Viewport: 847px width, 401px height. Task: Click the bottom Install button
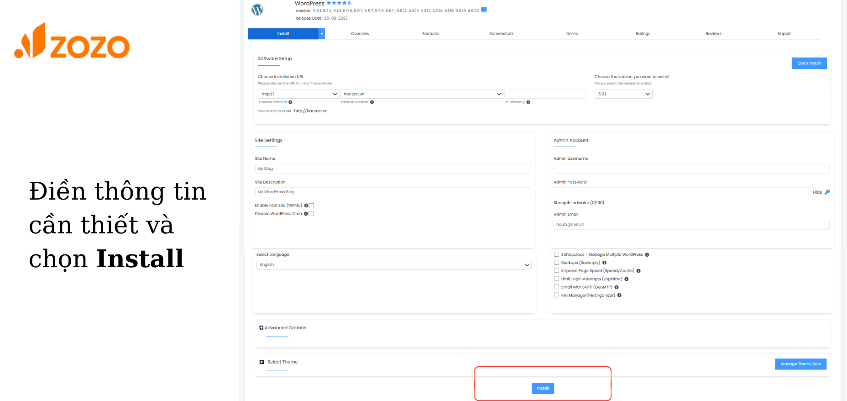[x=543, y=388]
